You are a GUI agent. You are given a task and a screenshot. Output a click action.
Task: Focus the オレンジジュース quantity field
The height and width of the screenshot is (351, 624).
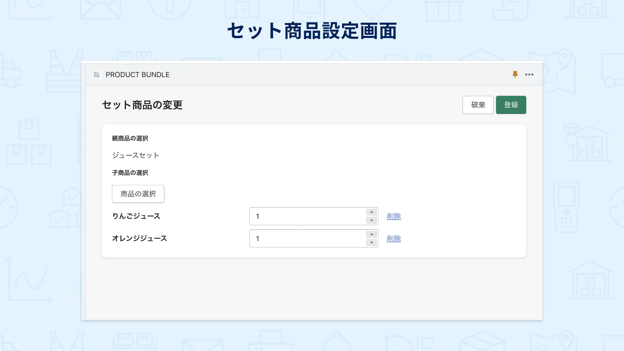(307, 239)
